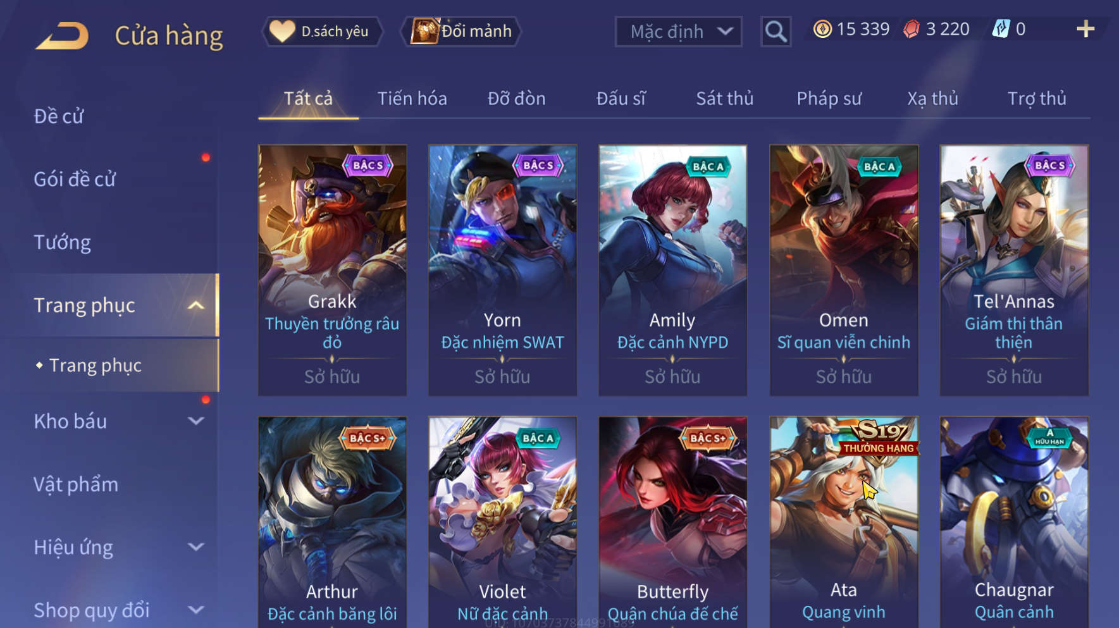Select the Pháp sư filter tab

click(x=829, y=99)
